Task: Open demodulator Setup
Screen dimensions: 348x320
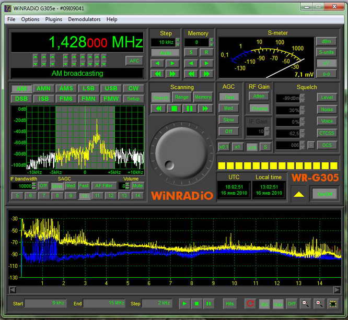Action: pyautogui.click(x=133, y=99)
